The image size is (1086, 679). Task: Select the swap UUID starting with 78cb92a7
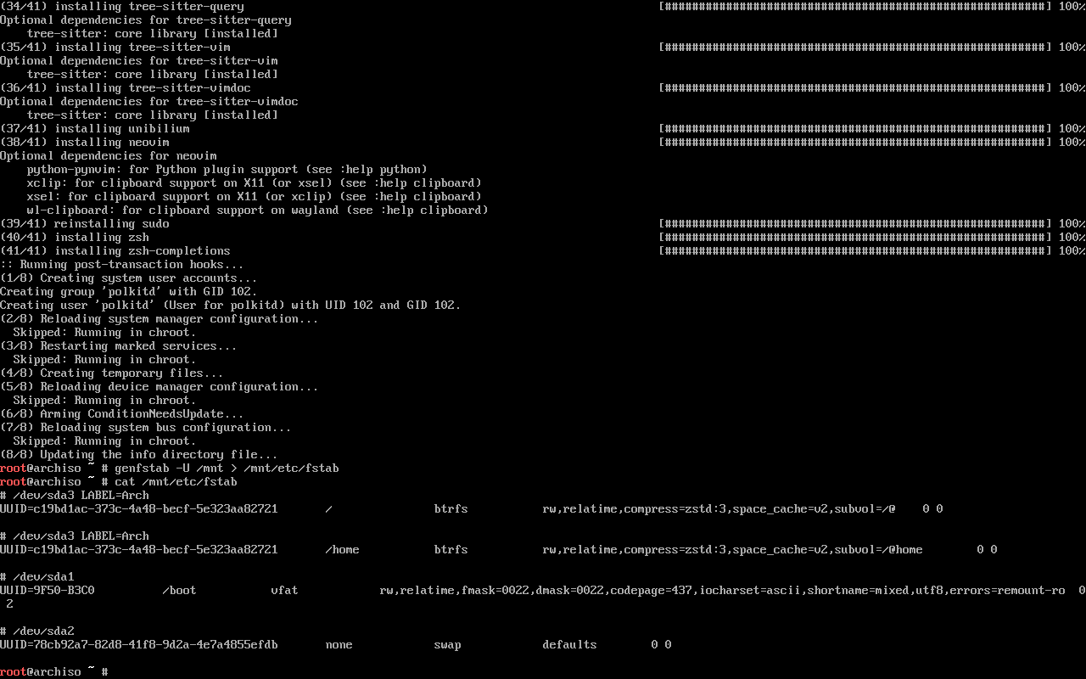click(x=138, y=644)
